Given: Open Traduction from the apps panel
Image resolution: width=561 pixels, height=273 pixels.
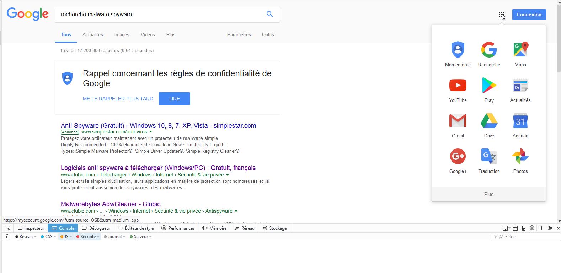Looking at the screenshot, I should click(489, 160).
